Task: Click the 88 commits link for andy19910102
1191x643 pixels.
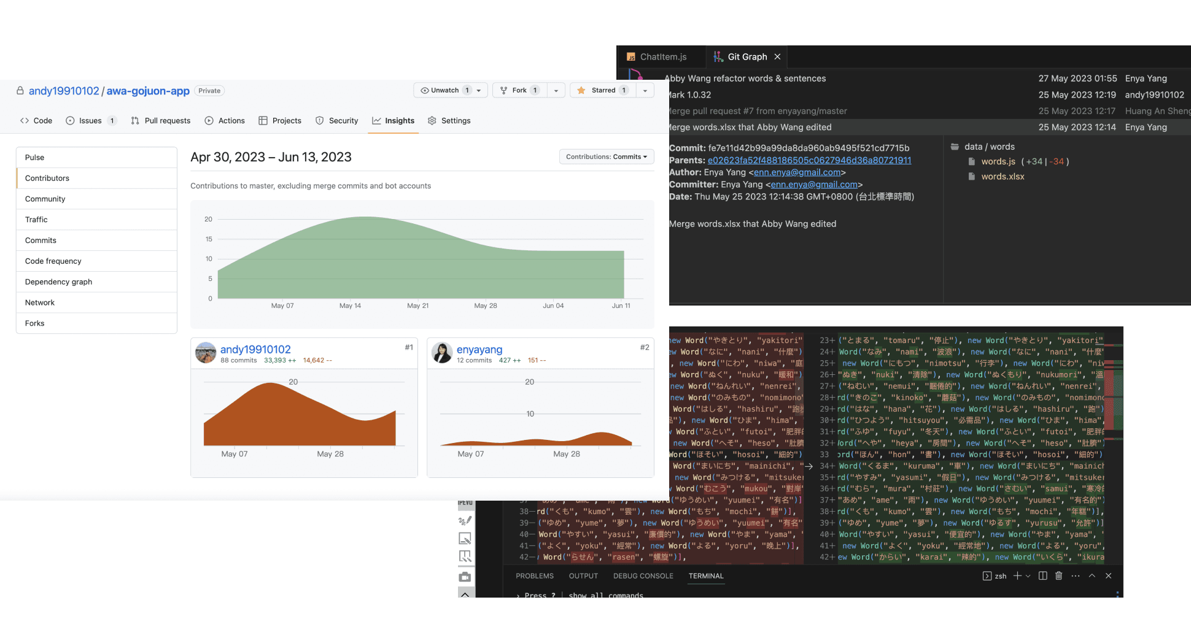Action: (x=239, y=360)
